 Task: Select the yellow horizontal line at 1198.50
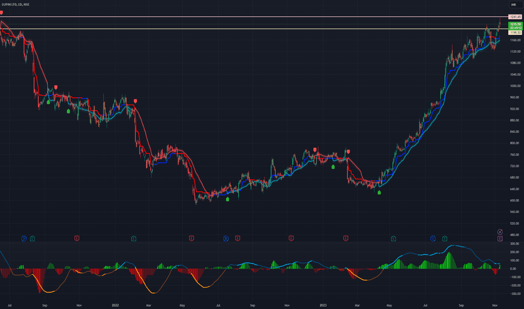[254, 29]
